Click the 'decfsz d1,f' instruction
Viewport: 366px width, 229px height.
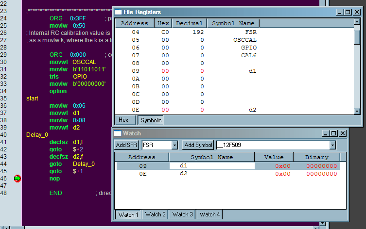[66, 142]
